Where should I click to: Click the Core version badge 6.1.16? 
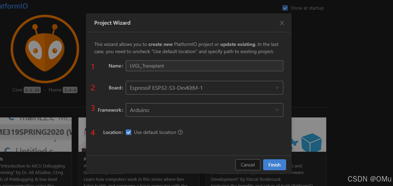[x=32, y=90]
